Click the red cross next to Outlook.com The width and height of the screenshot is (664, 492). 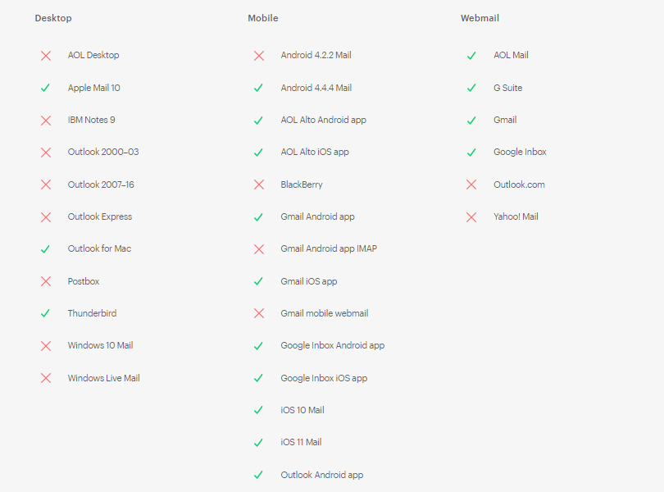click(471, 184)
